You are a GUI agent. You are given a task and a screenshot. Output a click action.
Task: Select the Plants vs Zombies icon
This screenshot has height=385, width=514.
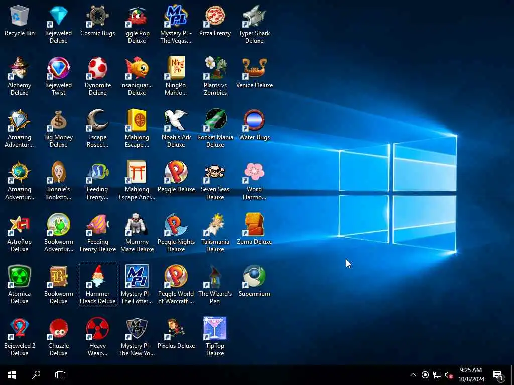click(x=215, y=68)
